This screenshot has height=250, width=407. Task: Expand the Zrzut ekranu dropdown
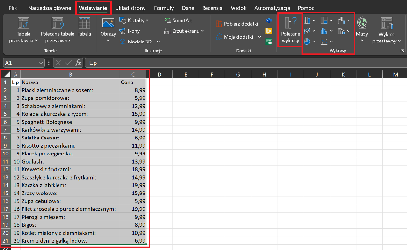(202, 31)
